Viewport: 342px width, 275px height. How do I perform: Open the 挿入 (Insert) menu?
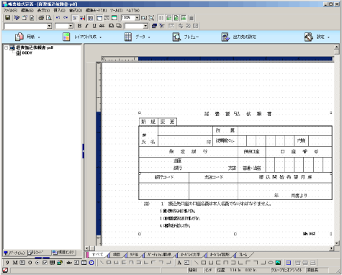click(59, 10)
